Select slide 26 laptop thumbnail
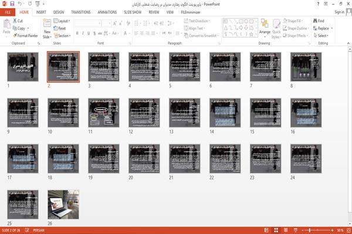The height and width of the screenshot is (234, 352). click(63, 205)
